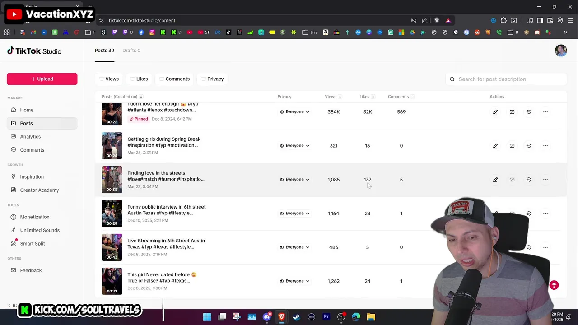The image size is (578, 325).
Task: Open more options for pinned #atlanta post
Action: click(545, 112)
